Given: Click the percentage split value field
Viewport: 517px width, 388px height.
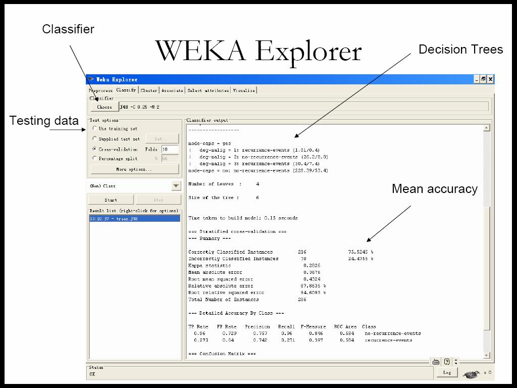Looking at the screenshot, I should pyautogui.click(x=170, y=159).
